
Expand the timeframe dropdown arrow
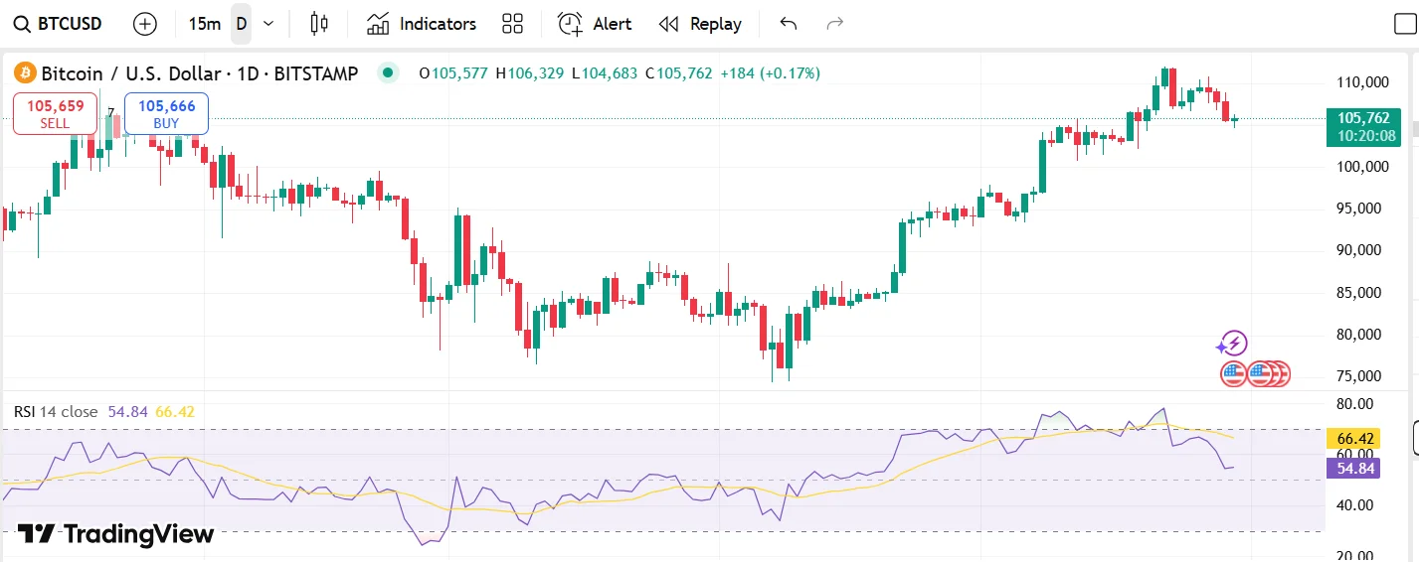(267, 24)
